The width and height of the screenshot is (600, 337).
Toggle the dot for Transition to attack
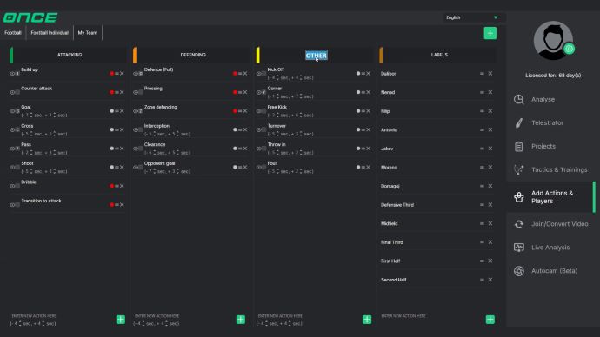click(111, 204)
